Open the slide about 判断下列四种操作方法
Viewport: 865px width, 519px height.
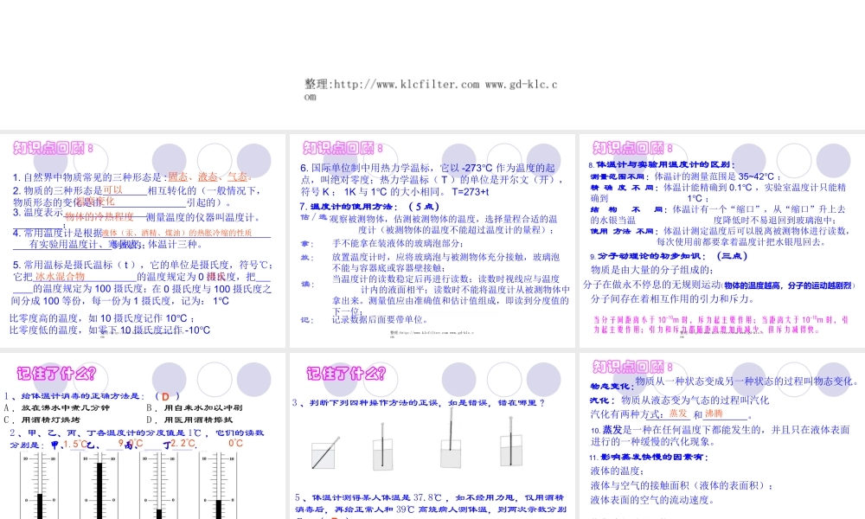coord(432,436)
